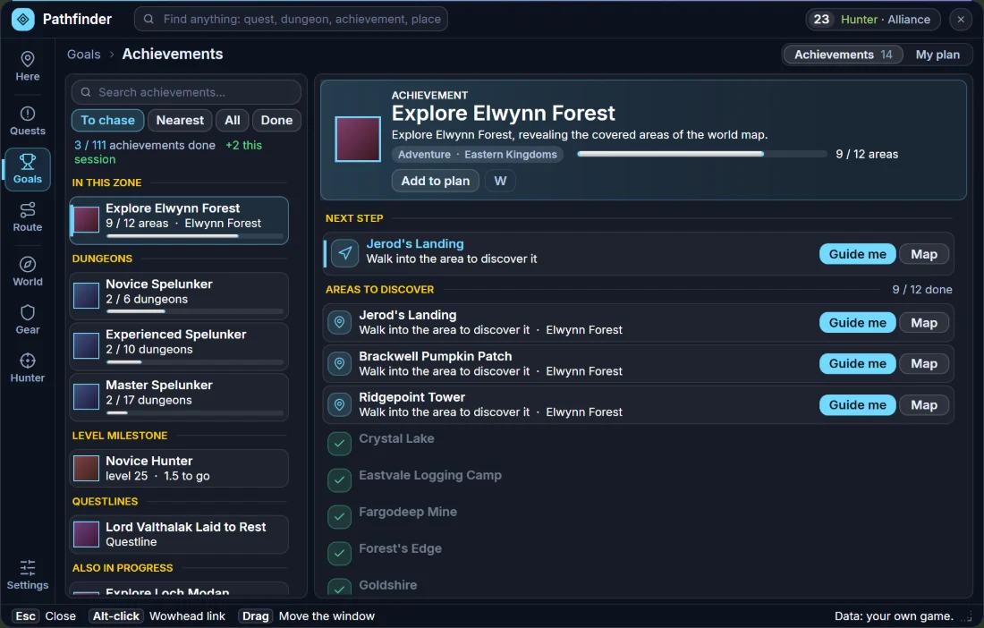The height and width of the screenshot is (628, 984).
Task: Select the Done filter
Action: pyautogui.click(x=276, y=120)
